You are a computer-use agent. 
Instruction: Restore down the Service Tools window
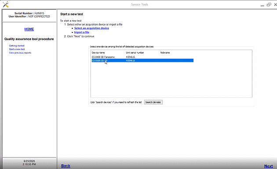[x=269, y=5]
